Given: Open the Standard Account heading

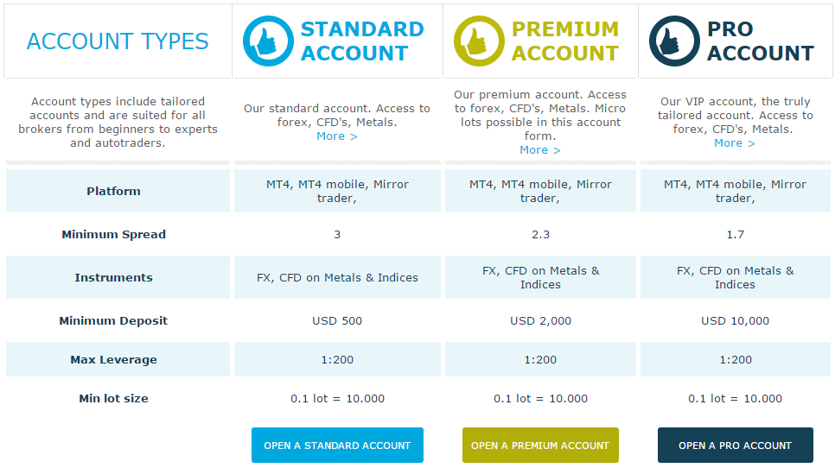Looking at the screenshot, I should pyautogui.click(x=362, y=41).
